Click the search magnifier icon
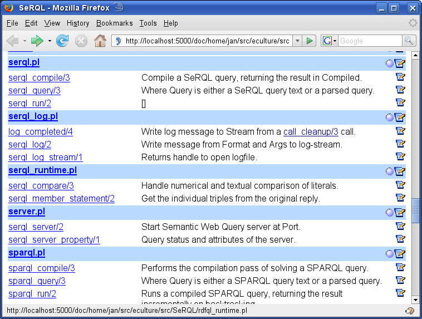Viewport: 422px width, 319px height. coord(409,41)
